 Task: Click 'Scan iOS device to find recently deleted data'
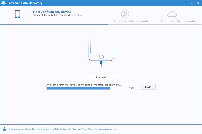click(x=58, y=15)
